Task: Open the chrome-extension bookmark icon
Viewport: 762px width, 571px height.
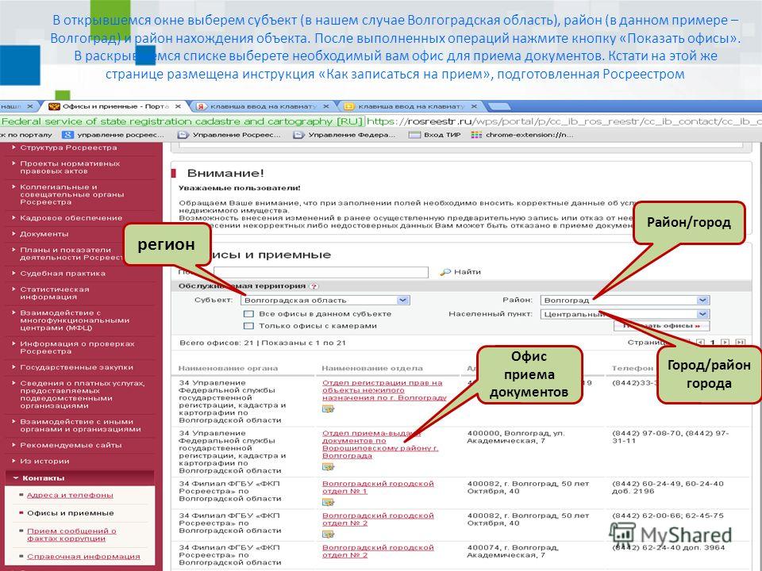Action: (x=476, y=135)
